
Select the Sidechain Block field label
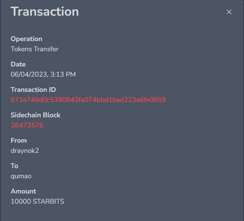point(36,115)
